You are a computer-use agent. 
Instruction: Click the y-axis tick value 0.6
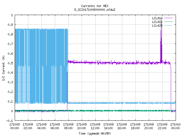tap(10, 54)
